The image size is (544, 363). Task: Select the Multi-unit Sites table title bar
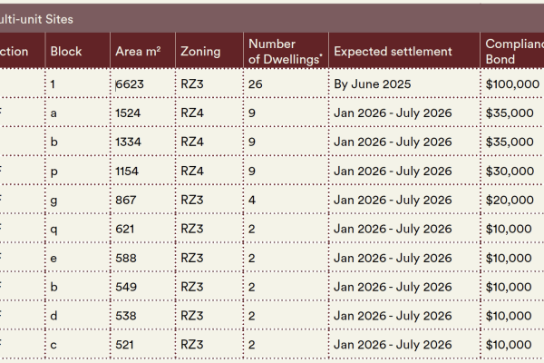272,18
